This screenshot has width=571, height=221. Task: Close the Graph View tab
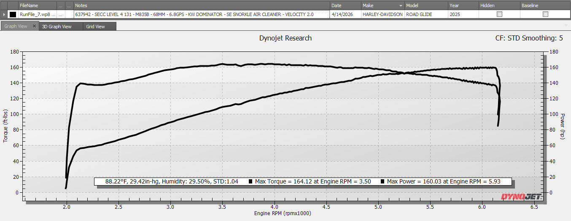click(35, 26)
